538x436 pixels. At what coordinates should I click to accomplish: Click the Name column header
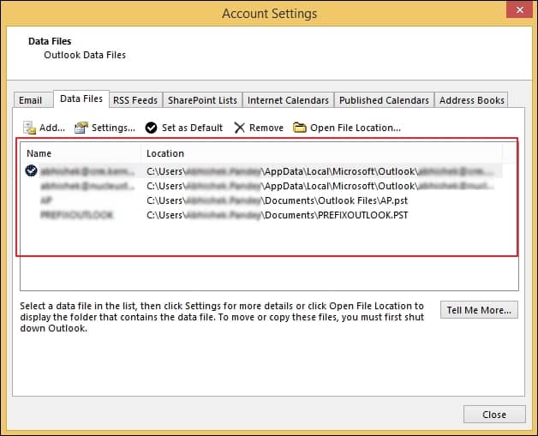81,153
